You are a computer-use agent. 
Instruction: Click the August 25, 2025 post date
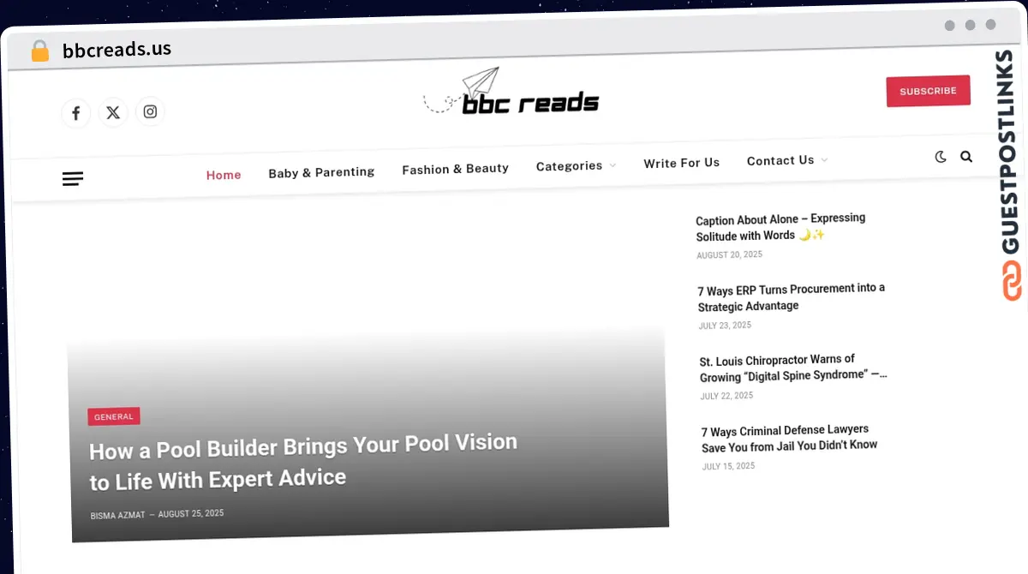191,513
